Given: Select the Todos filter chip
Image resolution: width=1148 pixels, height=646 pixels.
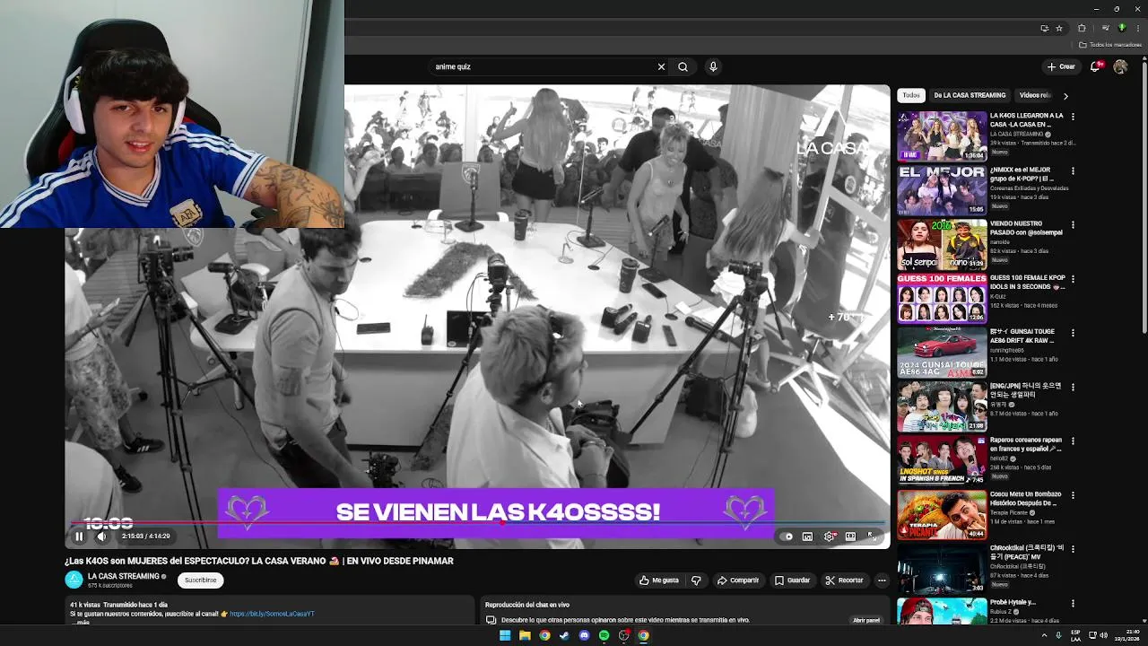Looking at the screenshot, I should [911, 95].
